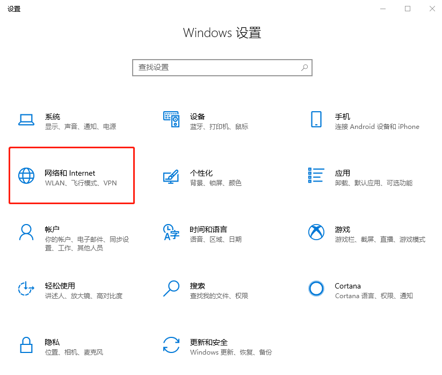The image size is (442, 375).
Task: Open the 游戏 Xbox icon
Action: (316, 232)
